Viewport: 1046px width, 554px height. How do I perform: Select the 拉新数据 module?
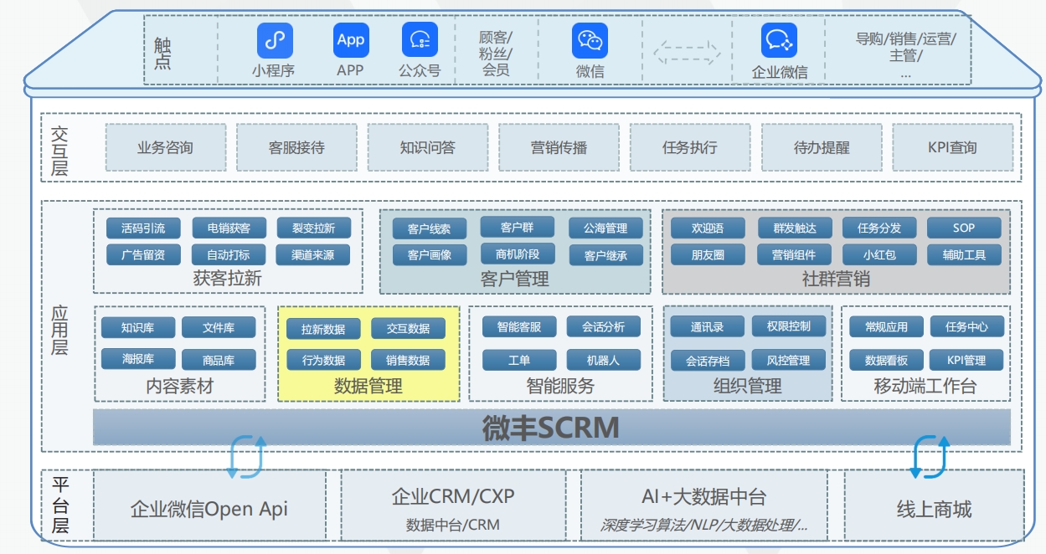coord(323,329)
